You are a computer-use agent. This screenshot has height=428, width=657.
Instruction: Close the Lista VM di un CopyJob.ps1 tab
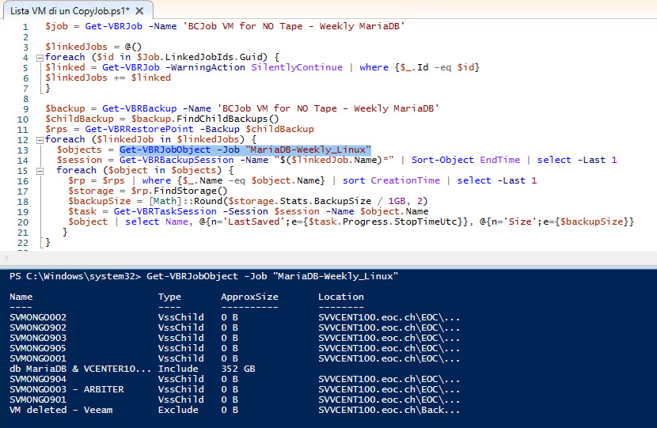click(x=140, y=11)
